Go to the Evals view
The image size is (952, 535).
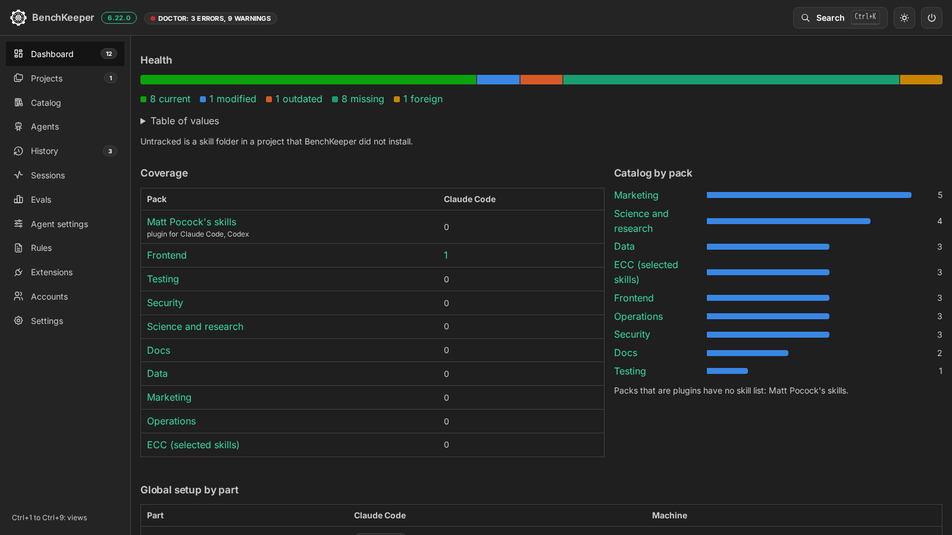coord(65,200)
